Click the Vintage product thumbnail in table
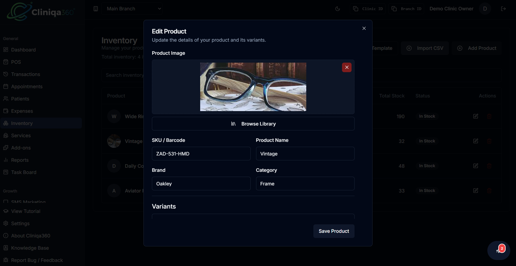This screenshot has width=516, height=266. pos(114,141)
